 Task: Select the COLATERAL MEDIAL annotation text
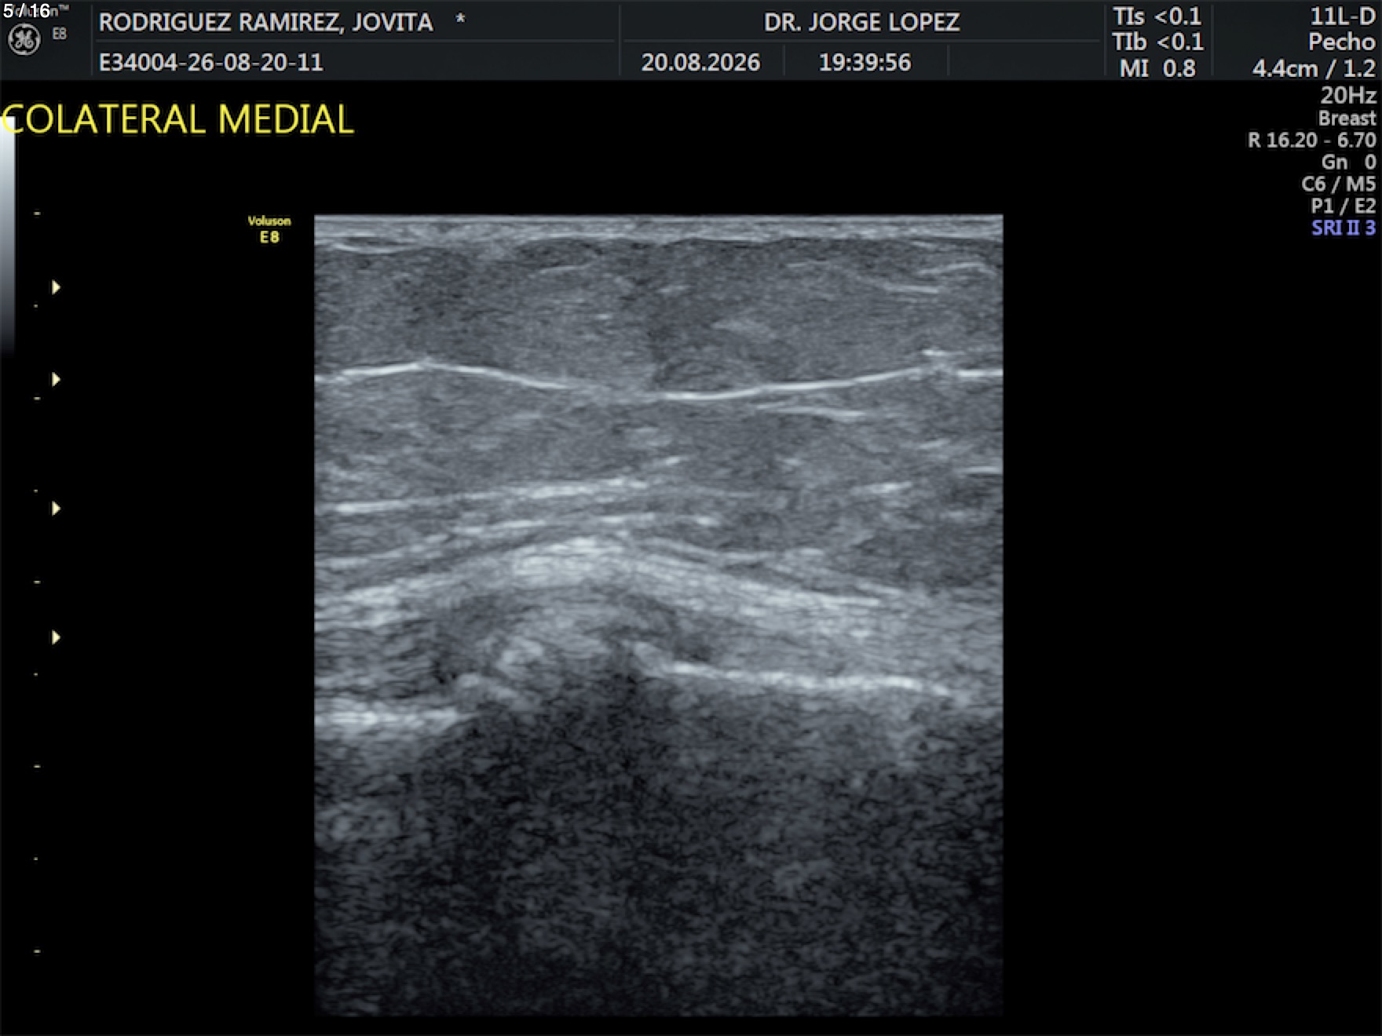click(x=178, y=120)
